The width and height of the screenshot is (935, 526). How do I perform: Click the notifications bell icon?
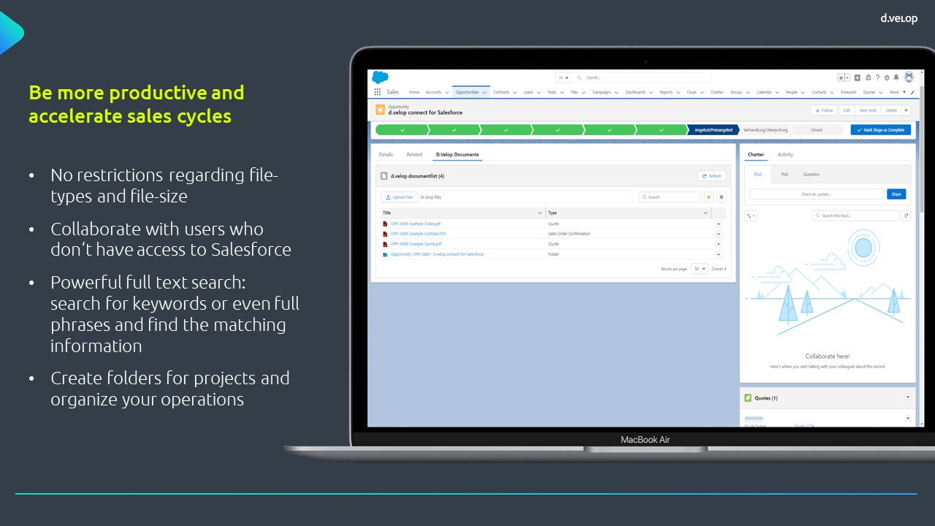click(896, 78)
